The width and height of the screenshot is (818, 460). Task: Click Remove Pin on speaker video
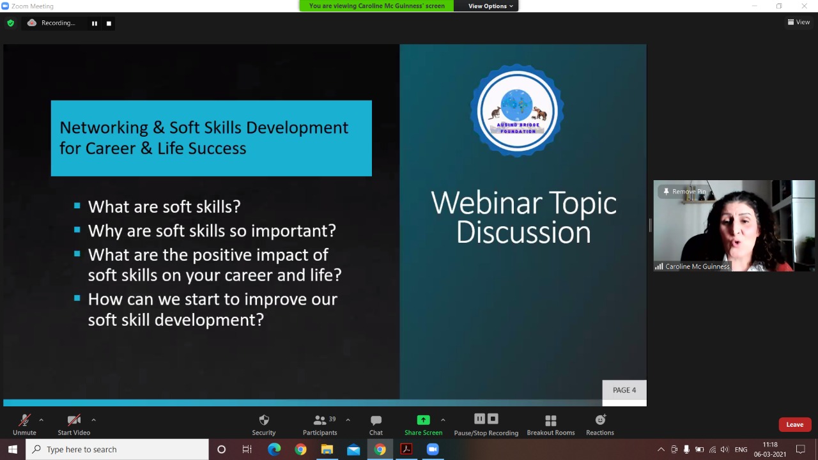(x=684, y=192)
